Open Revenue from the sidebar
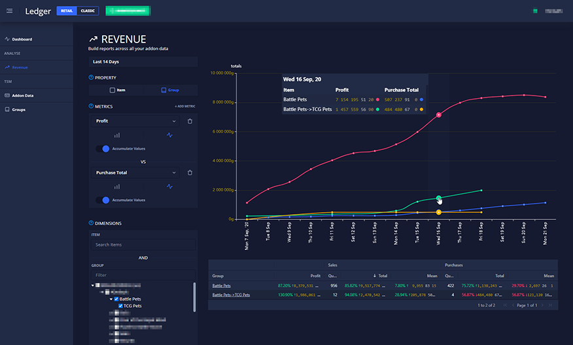This screenshot has height=345, width=573. 20,67
